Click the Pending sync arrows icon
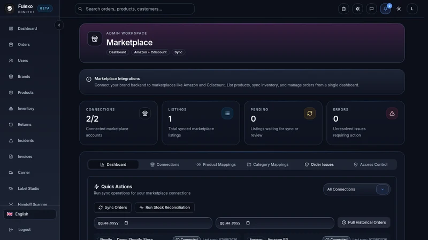The width and height of the screenshot is (428, 240). tap(310, 114)
